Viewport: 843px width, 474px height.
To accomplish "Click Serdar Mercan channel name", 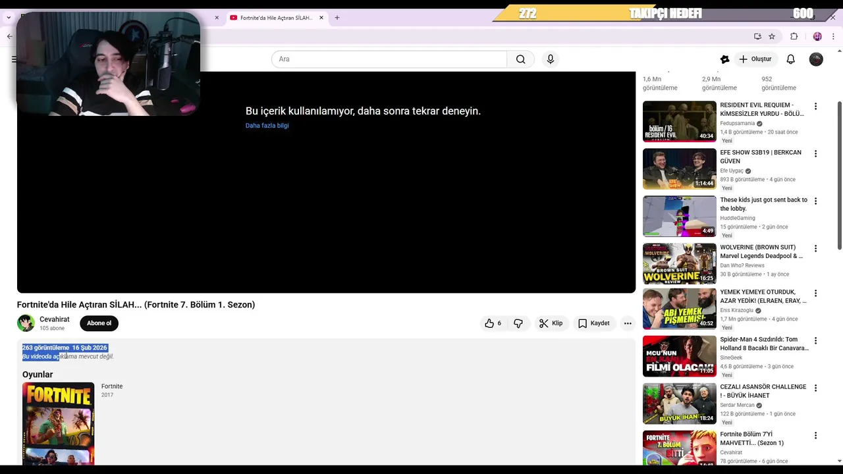I will 737,405.
